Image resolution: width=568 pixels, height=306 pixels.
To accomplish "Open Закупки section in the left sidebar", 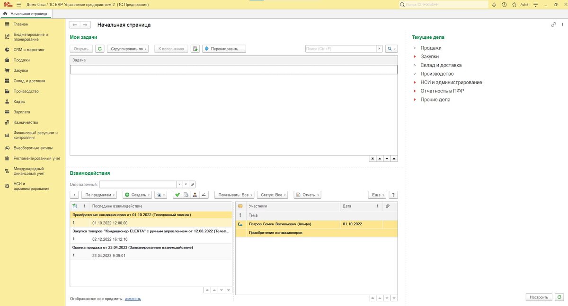I will pos(21,70).
